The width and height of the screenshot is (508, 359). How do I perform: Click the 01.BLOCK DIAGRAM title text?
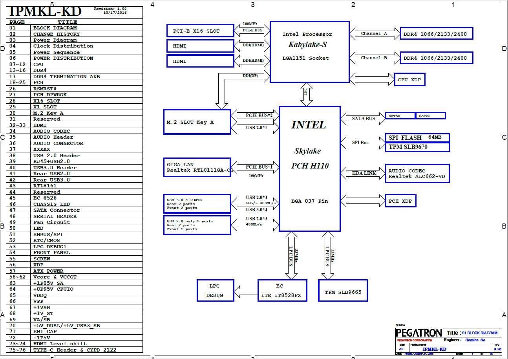tap(479, 333)
